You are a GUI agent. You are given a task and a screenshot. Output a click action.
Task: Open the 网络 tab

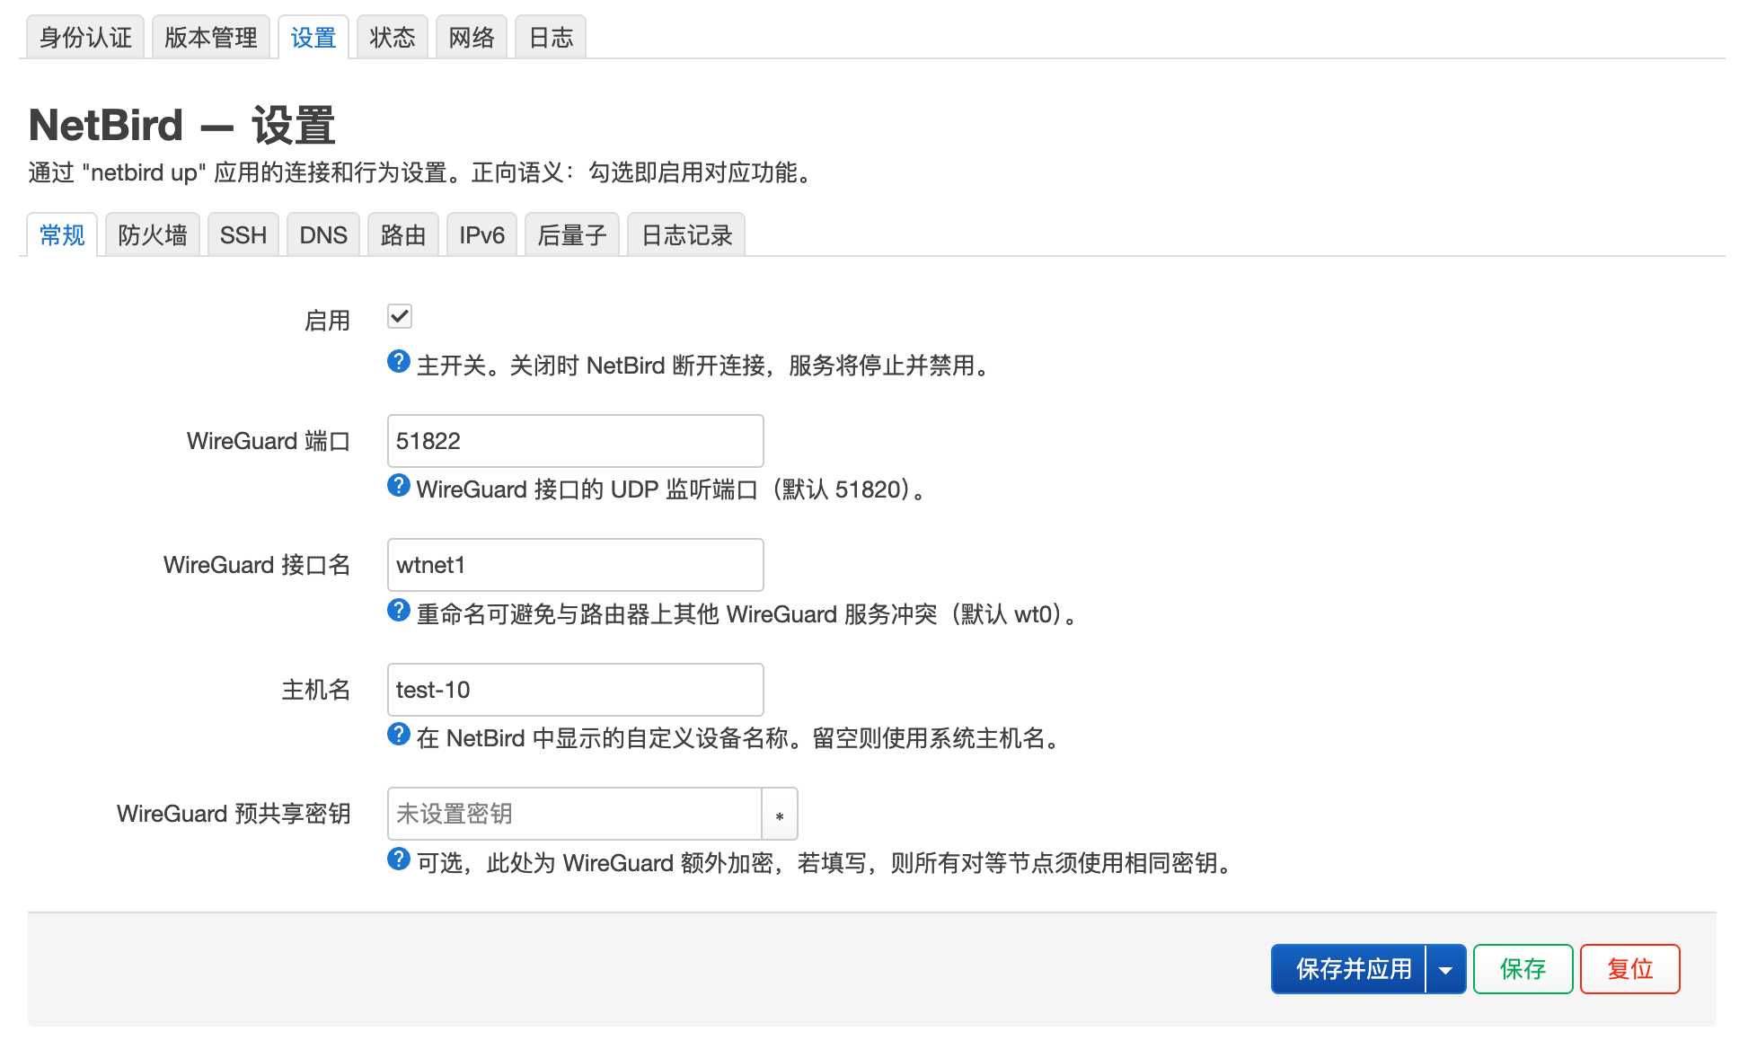tap(472, 37)
